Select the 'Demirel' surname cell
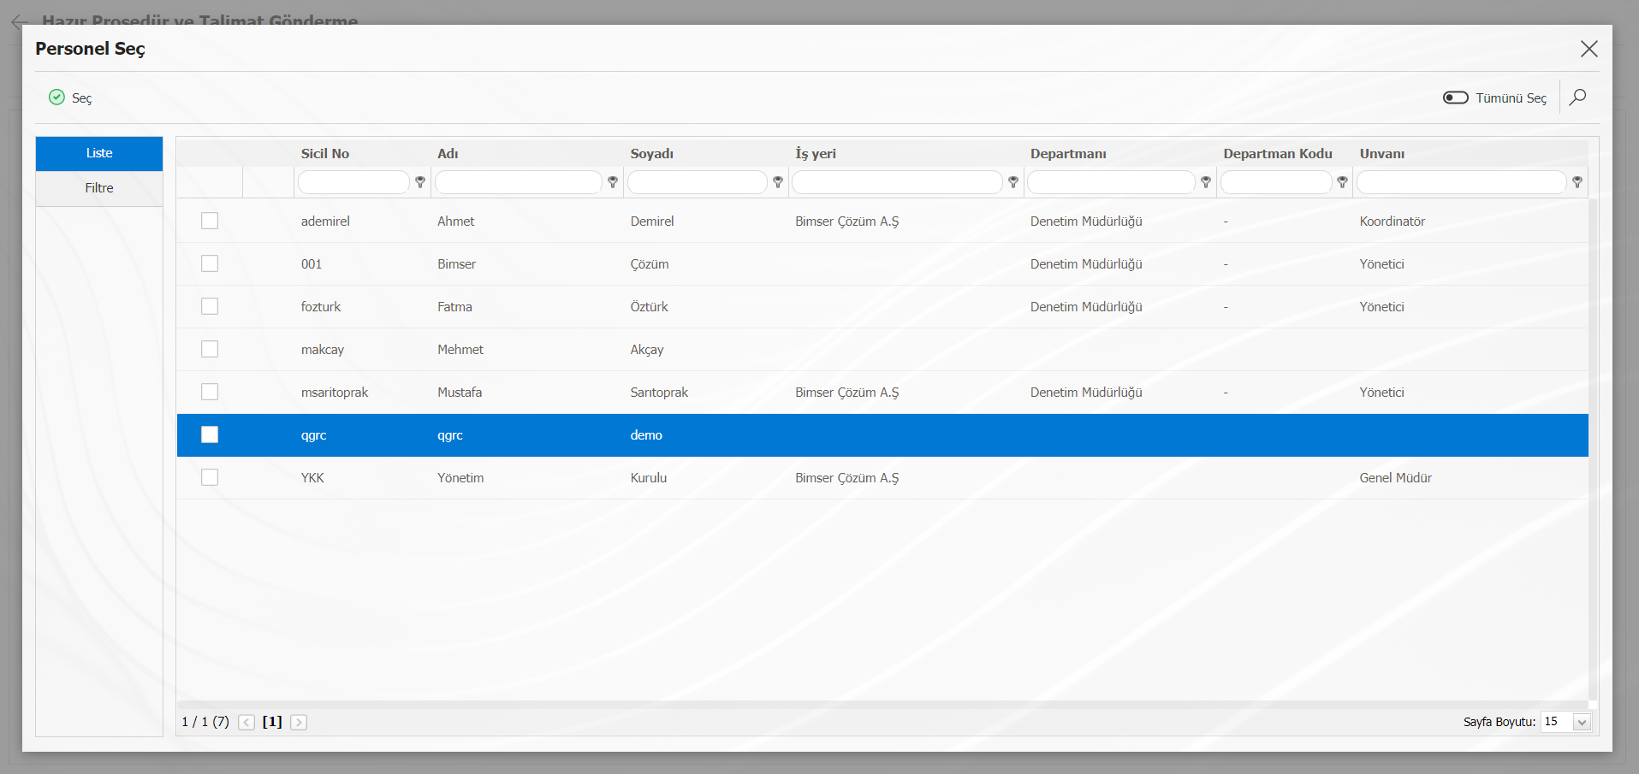 click(x=652, y=222)
